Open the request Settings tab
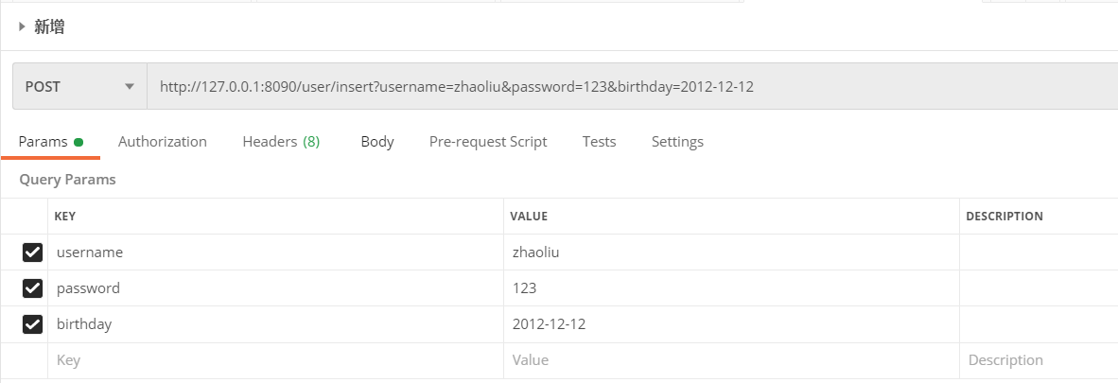The width and height of the screenshot is (1118, 383). click(677, 142)
